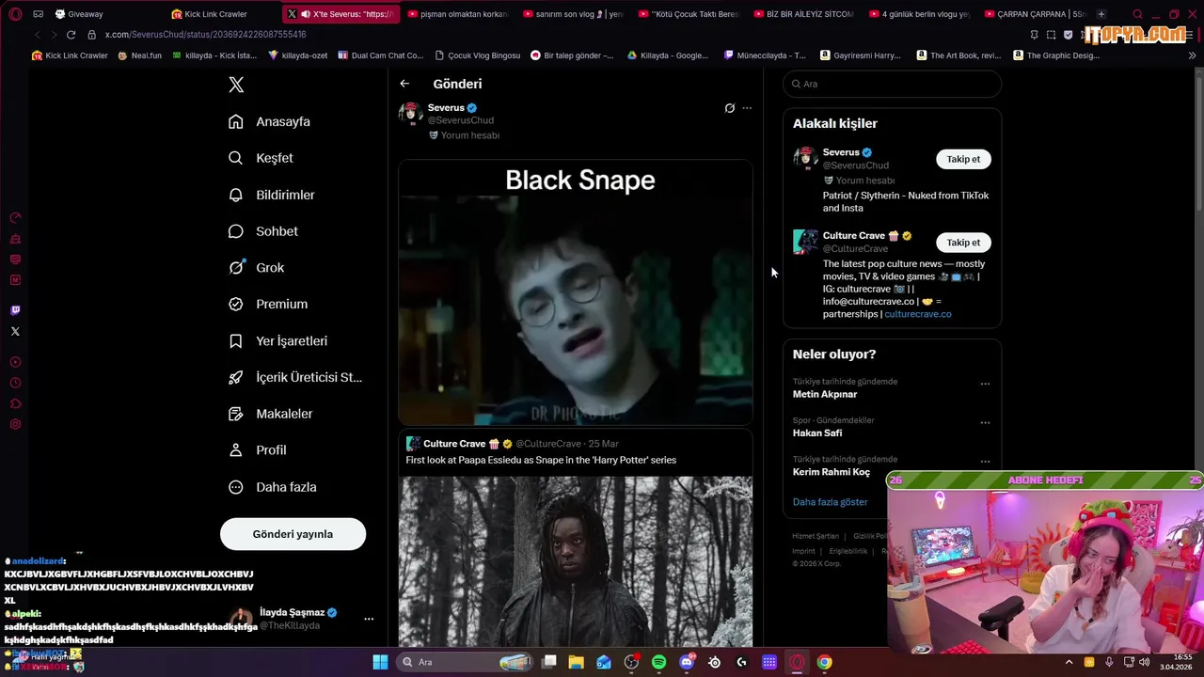The height and width of the screenshot is (677, 1204).
Task: Open Metin Akpınar trend
Action: pos(825,394)
